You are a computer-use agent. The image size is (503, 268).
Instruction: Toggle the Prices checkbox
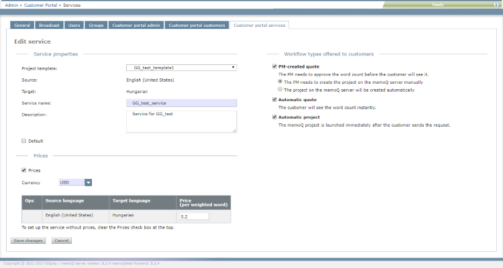coord(24,170)
